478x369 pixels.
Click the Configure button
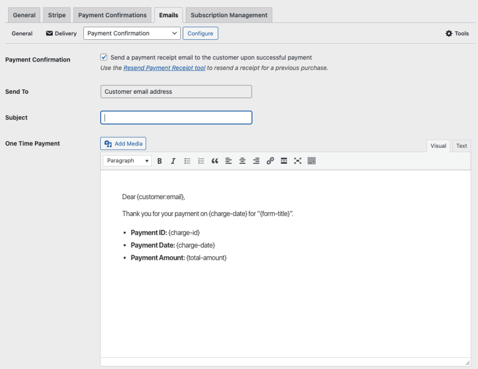click(200, 33)
